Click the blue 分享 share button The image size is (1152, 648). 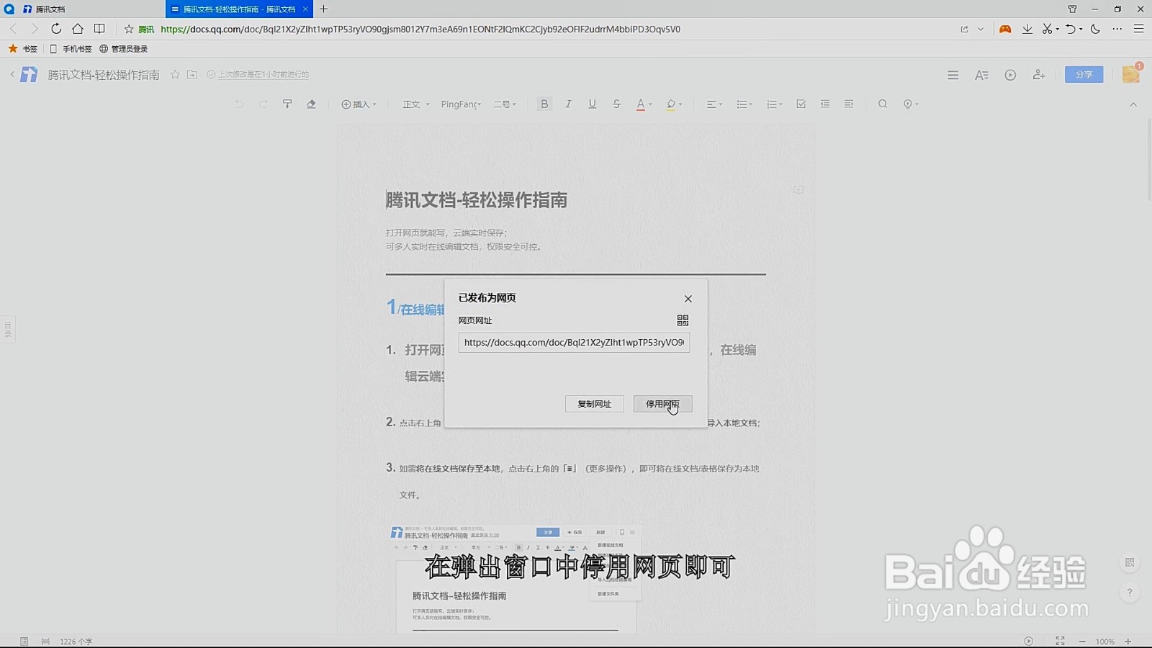coord(1084,75)
